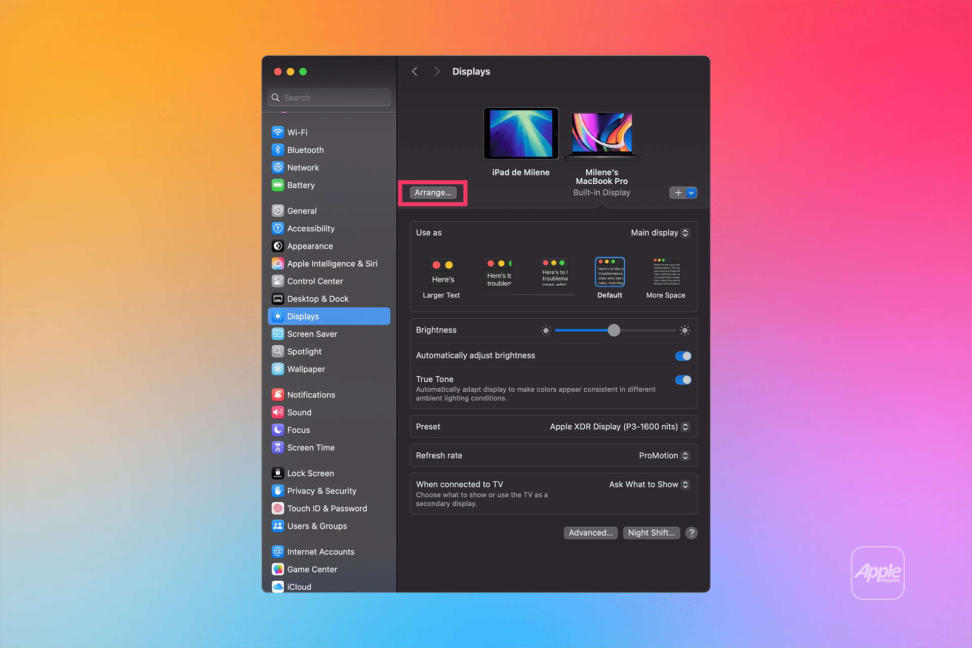This screenshot has width=972, height=648.
Task: Select the Larger Text resolution option
Action: click(441, 278)
